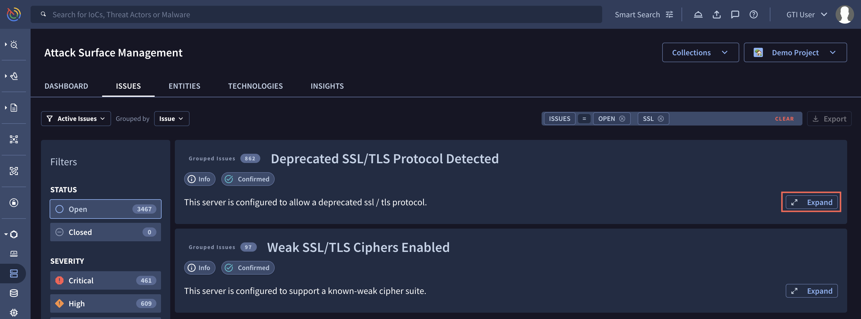Click the Grouped Issues 862 count badge

250,158
